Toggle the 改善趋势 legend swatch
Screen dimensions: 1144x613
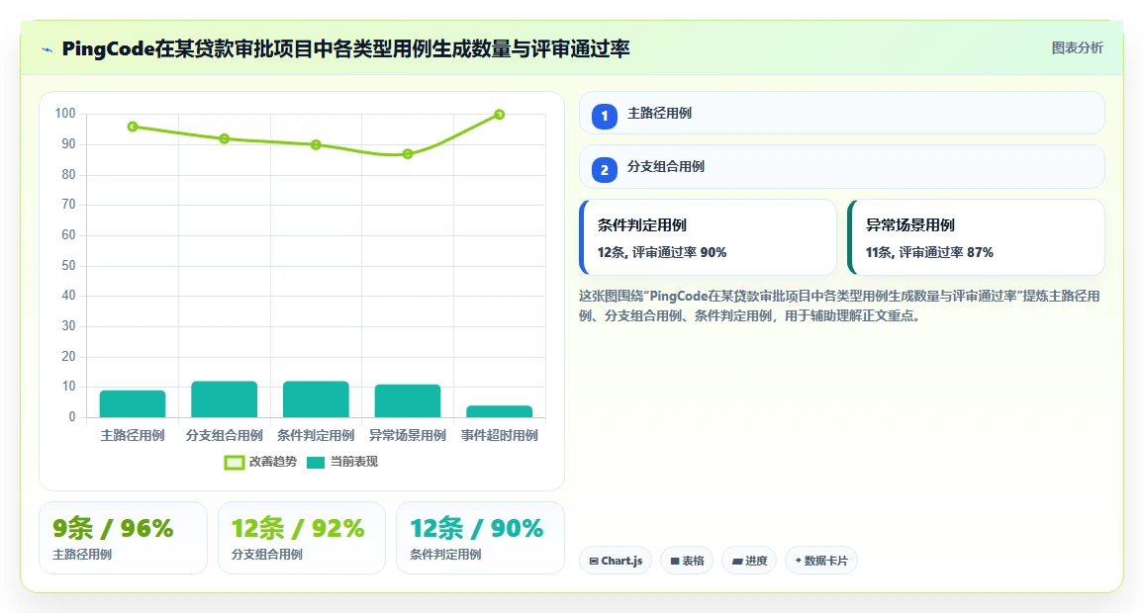pos(235,462)
